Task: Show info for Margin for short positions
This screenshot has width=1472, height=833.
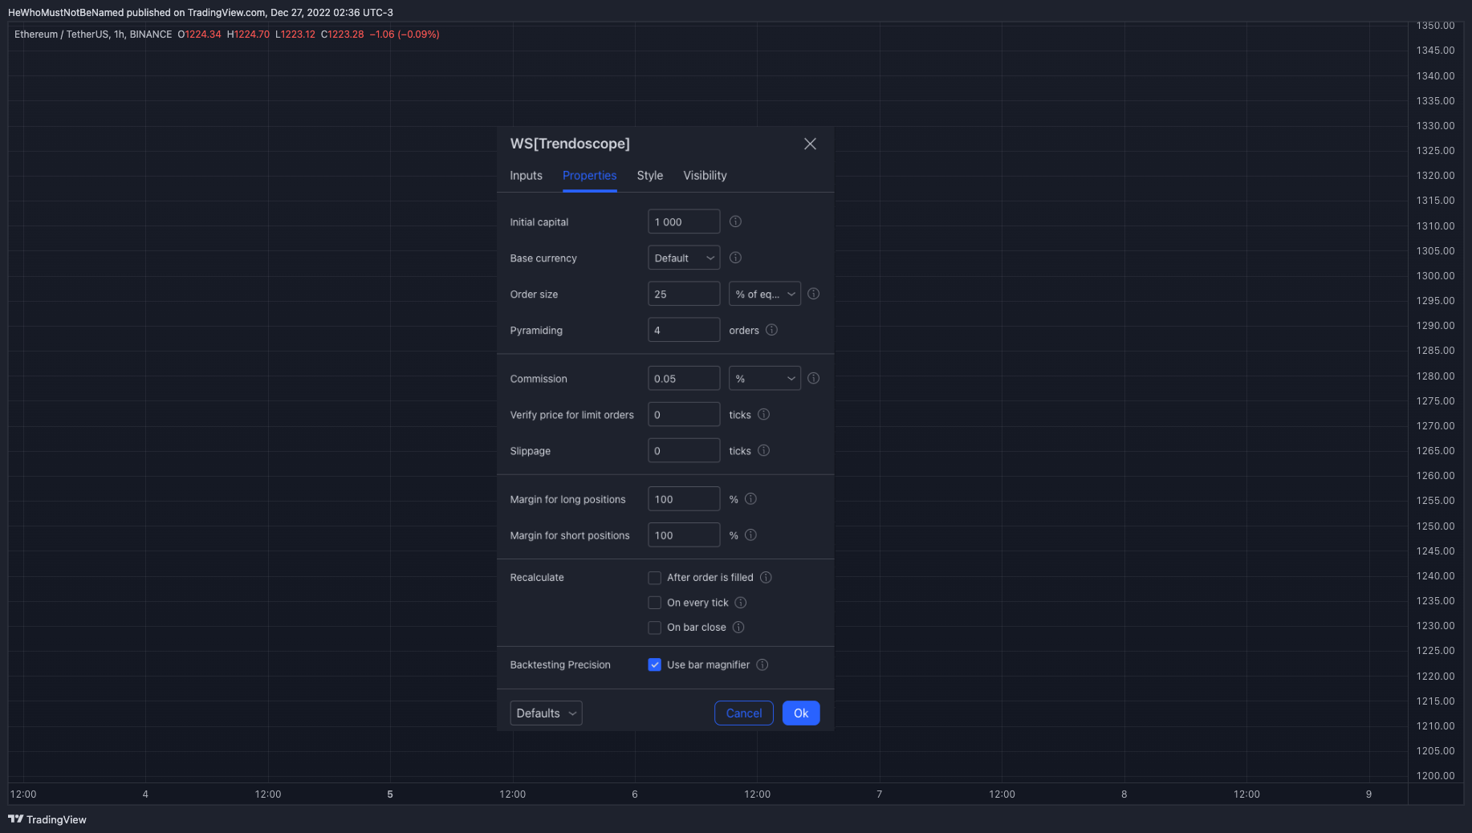Action: pyautogui.click(x=750, y=534)
